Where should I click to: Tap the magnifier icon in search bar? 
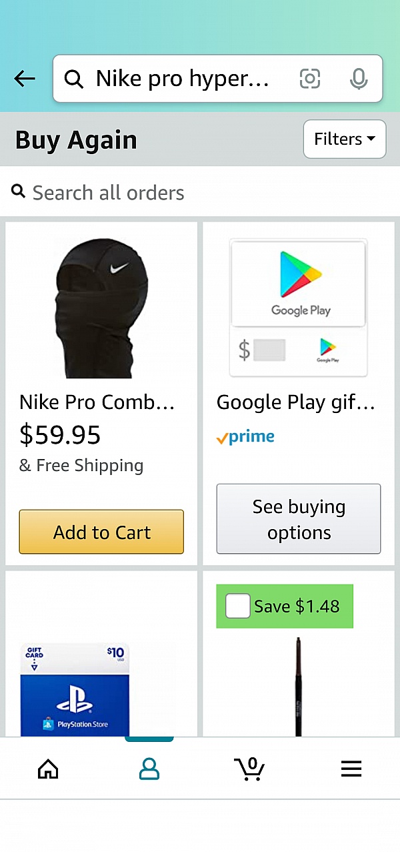73,79
